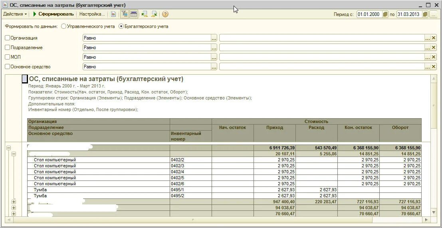Click the report title heading text
Image resolution: width=442 pixels, height=228 pixels.
pyautogui.click(x=106, y=79)
